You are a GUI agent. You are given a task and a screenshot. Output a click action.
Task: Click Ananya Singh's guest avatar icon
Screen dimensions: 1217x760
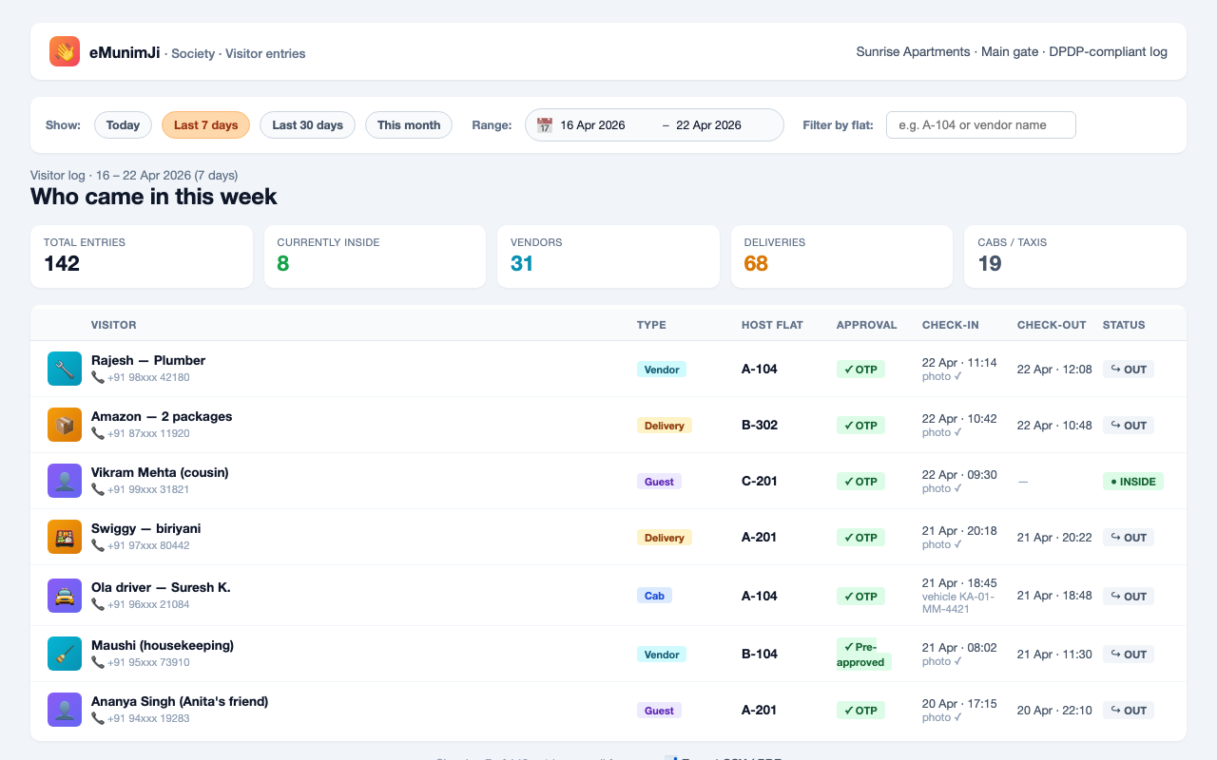point(65,710)
